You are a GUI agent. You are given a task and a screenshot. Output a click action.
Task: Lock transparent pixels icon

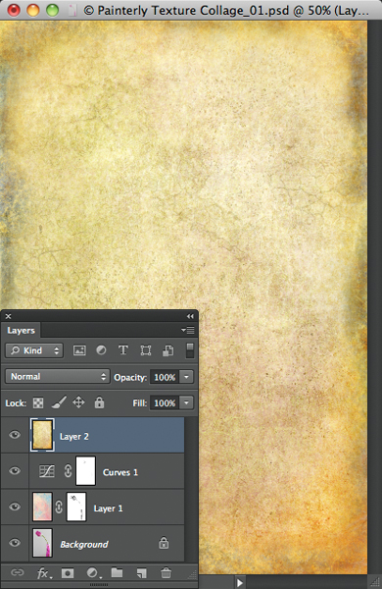[x=38, y=403]
